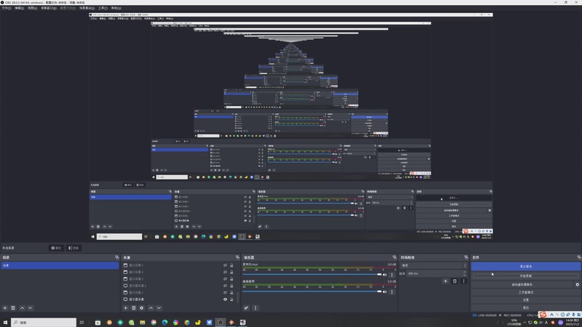Hide the bottom 显示器采集 source
This screenshot has width=582, height=327.
coord(225,299)
